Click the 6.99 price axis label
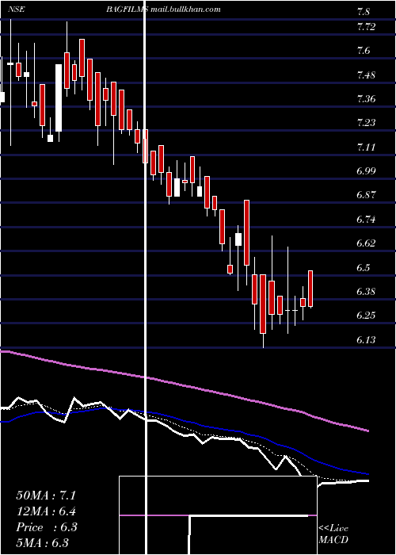This screenshot has width=396, height=555. click(366, 170)
